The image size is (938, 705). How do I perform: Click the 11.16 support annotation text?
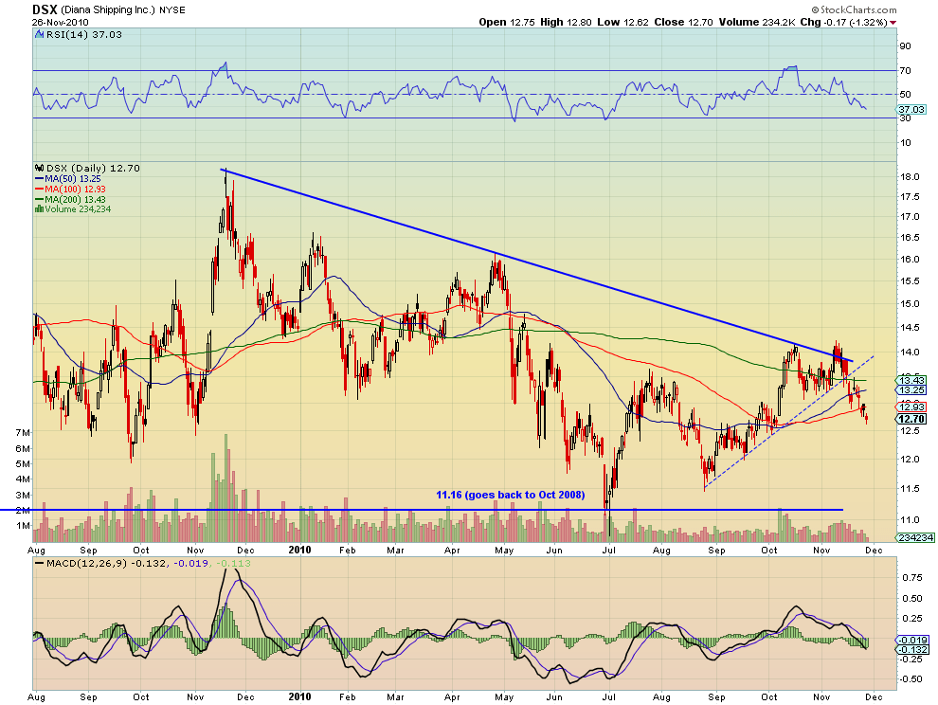coord(511,495)
